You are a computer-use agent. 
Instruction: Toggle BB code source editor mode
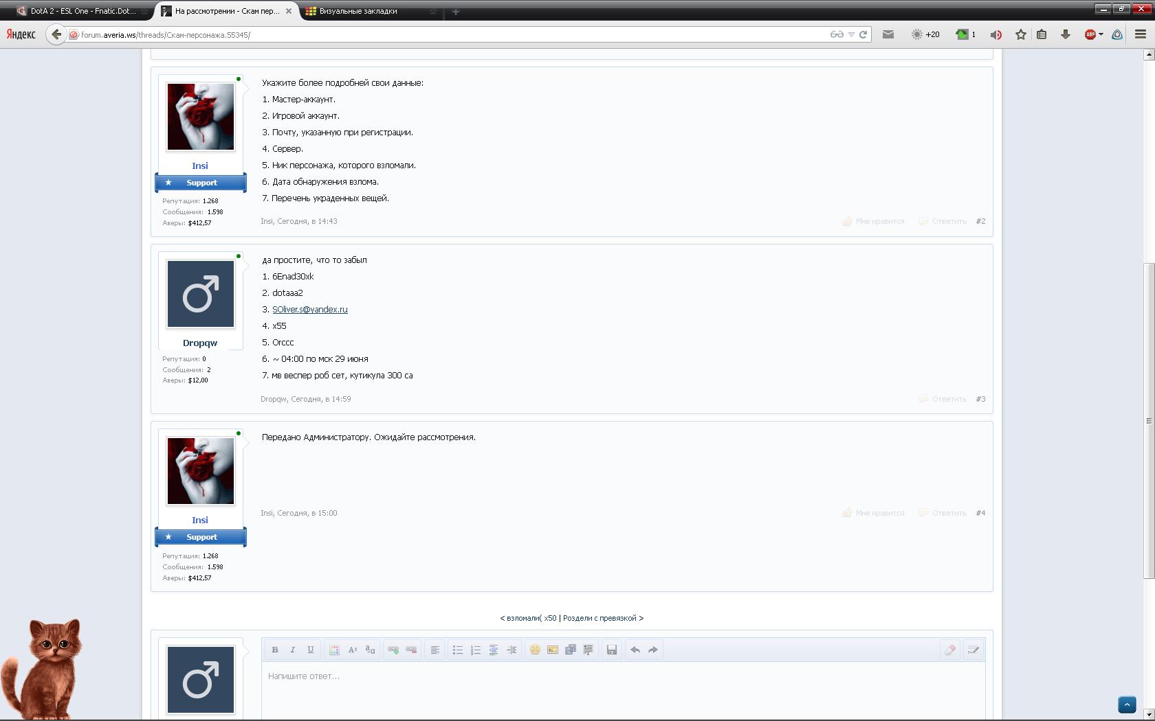pyautogui.click(x=973, y=650)
